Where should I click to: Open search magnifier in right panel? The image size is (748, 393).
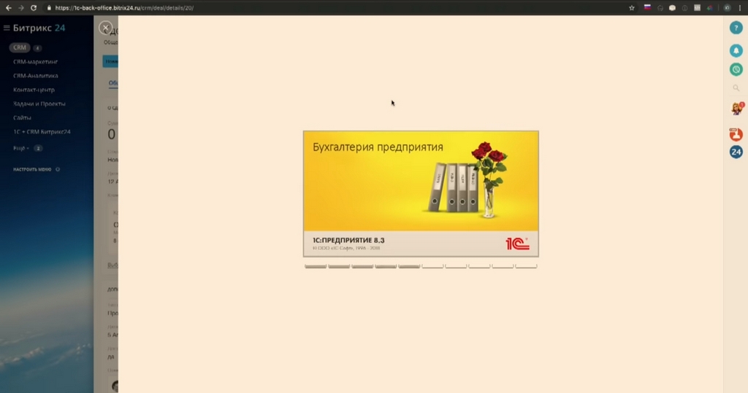pyautogui.click(x=736, y=87)
